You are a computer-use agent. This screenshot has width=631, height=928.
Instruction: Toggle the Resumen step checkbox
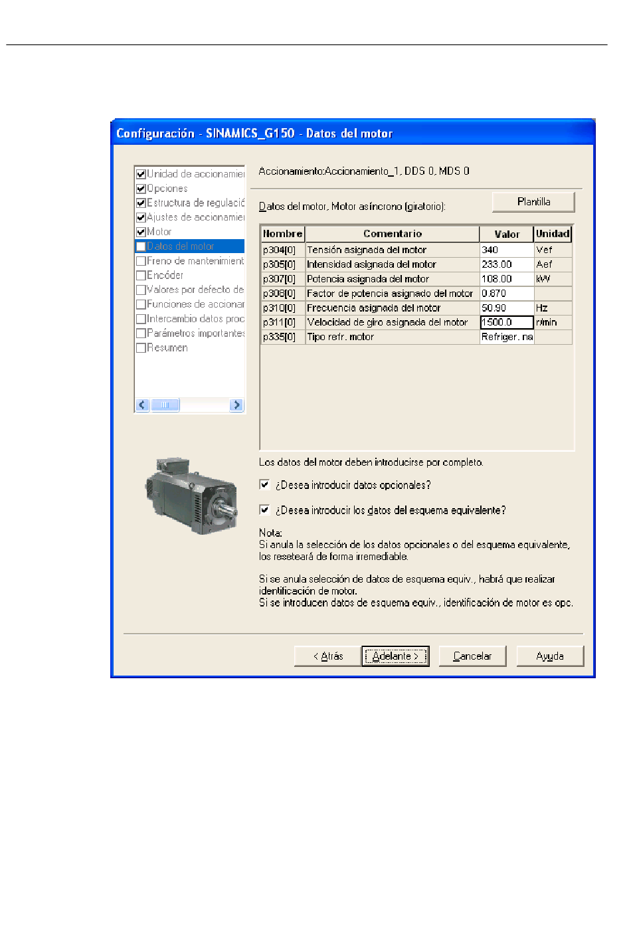[x=141, y=348]
